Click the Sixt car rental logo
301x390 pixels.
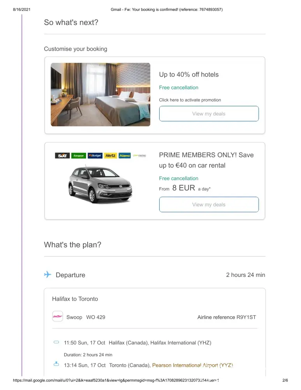coord(62,156)
